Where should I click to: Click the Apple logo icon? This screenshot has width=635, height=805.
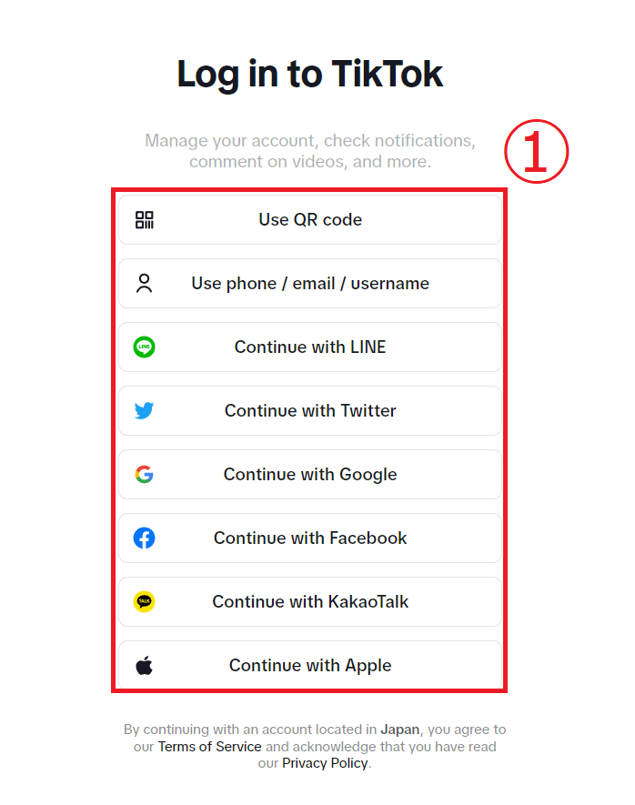point(145,665)
